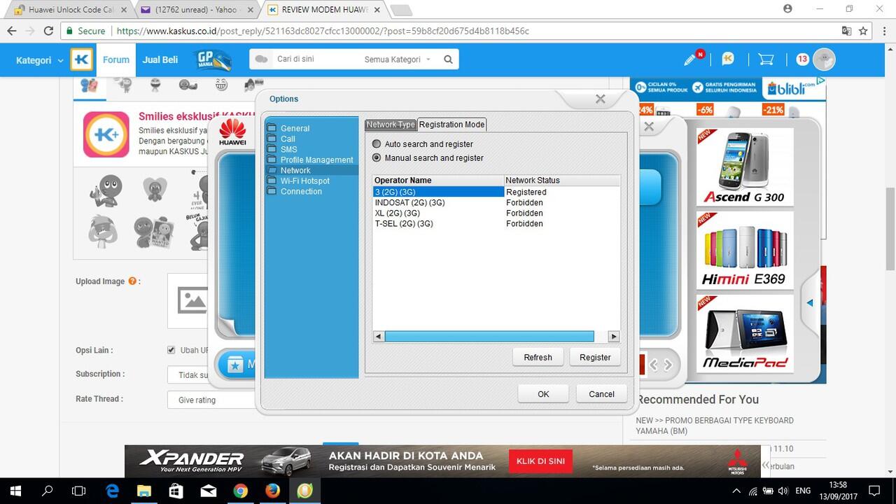Click the Upload Image help question mark
Viewport: 896px width, 504px height.
click(132, 281)
